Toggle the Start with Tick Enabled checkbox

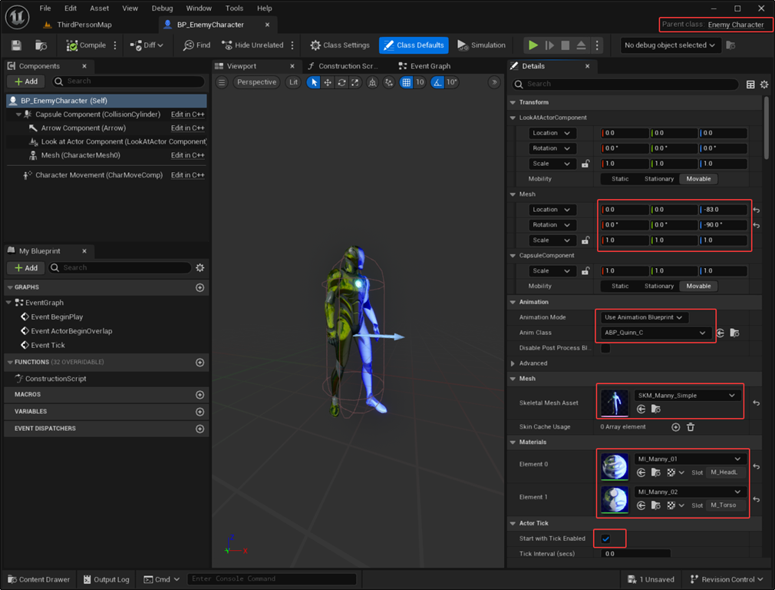(x=605, y=539)
